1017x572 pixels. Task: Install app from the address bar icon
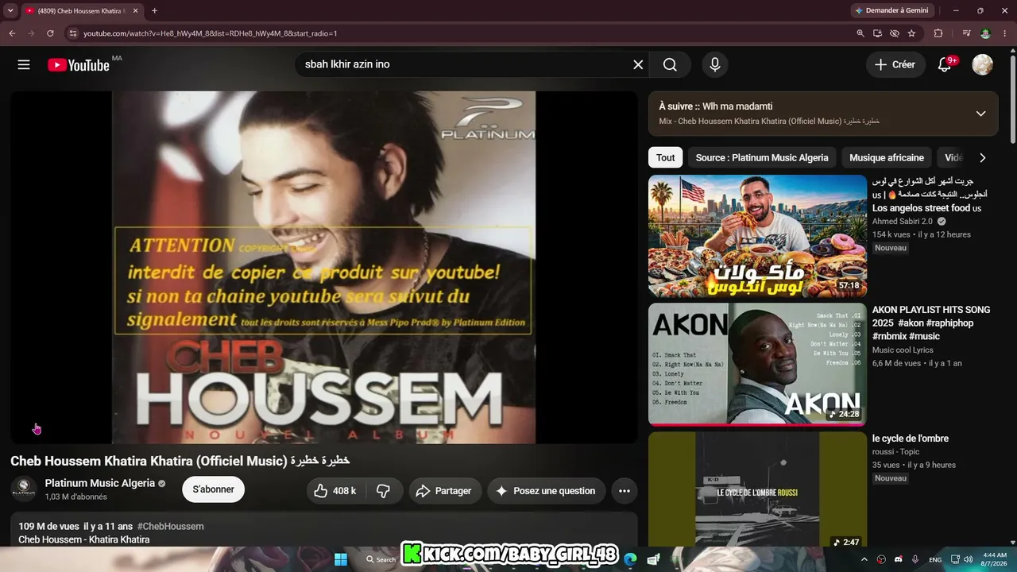click(877, 33)
